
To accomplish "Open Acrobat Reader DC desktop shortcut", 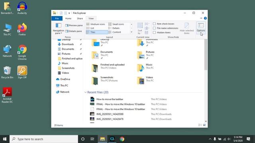I will (7, 95).
